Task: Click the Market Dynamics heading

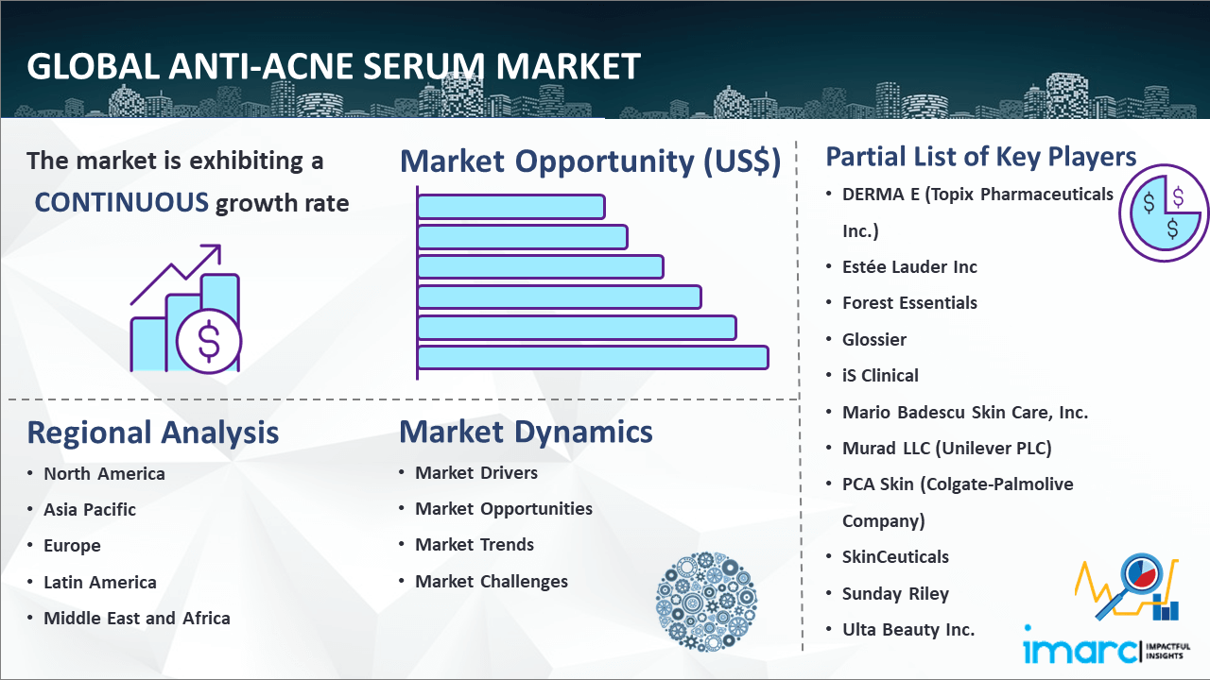Action: (526, 432)
